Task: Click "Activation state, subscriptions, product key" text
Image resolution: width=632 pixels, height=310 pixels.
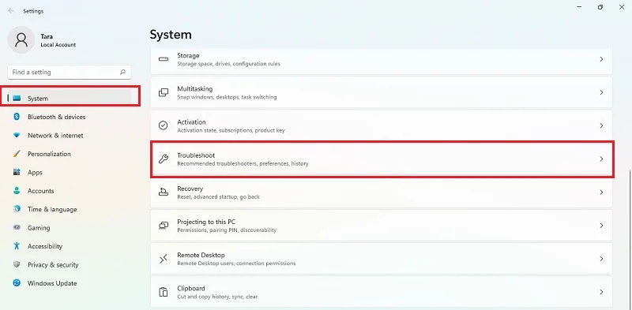Action: [x=231, y=130]
